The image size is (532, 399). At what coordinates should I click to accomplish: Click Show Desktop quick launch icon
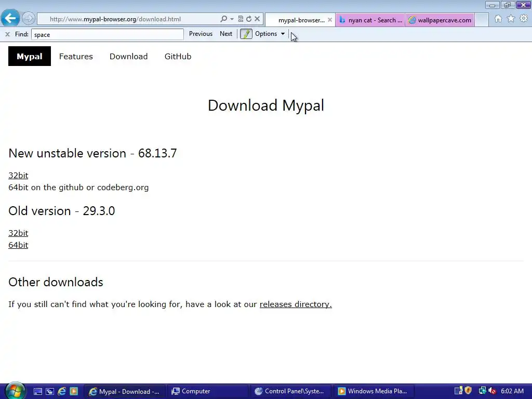pos(37,392)
